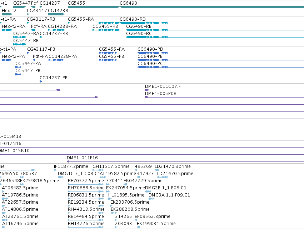Click clone DME1-005P08 label
The height and width of the screenshot is (229, 304).
[161, 94]
